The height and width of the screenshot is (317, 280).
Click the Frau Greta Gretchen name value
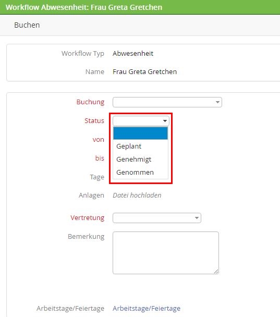145,71
